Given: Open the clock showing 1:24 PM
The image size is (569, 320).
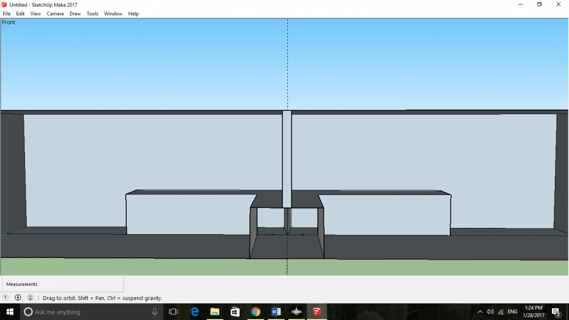Looking at the screenshot, I should (534, 311).
